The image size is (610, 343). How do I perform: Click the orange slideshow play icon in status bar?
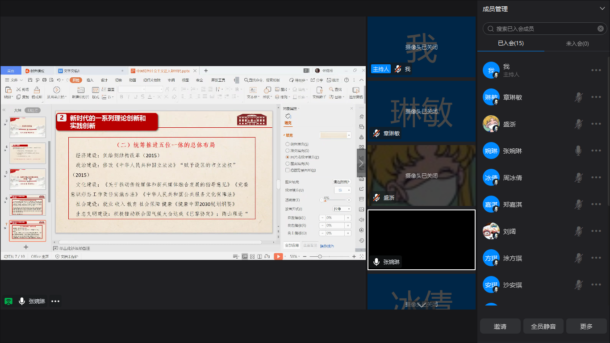coord(278,256)
